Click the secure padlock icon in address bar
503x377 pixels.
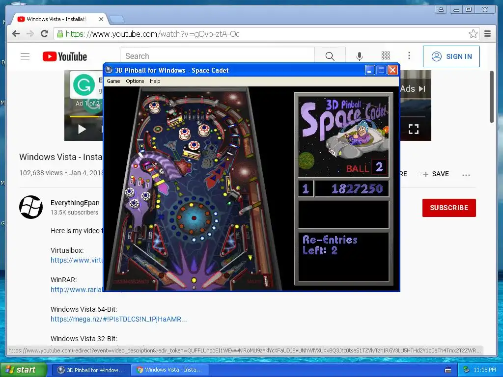[60, 34]
